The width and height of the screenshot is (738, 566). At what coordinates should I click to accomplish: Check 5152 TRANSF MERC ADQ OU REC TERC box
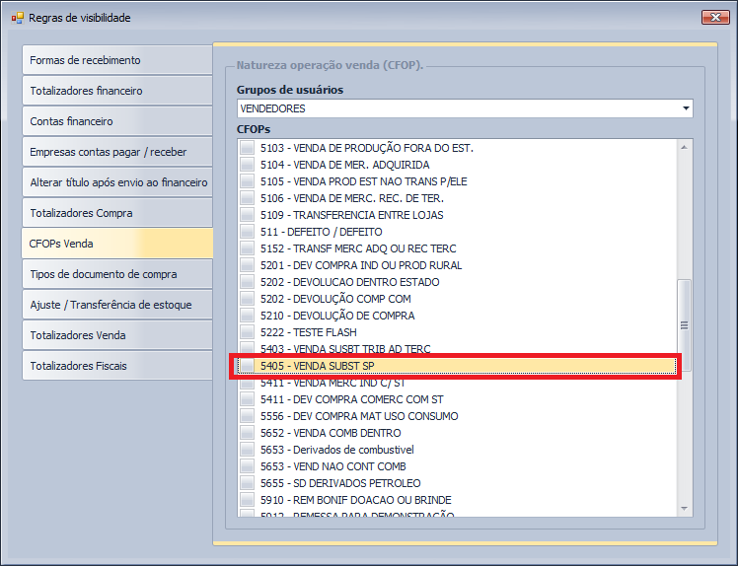pos(247,248)
